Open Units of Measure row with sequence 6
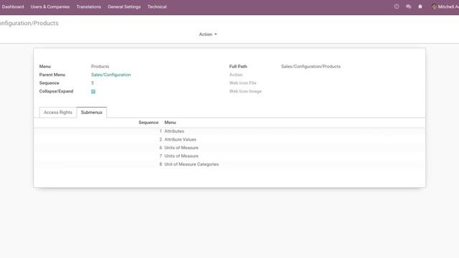The image size is (459, 258). point(229,148)
